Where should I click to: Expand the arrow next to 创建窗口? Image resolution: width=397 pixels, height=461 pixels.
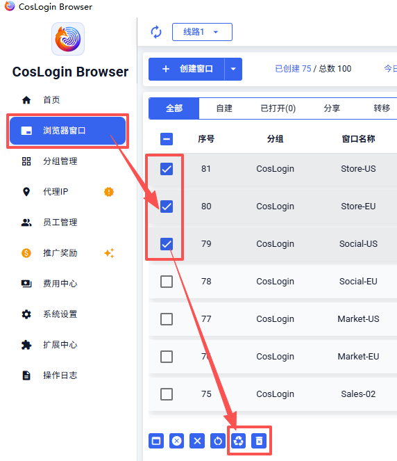tap(233, 69)
